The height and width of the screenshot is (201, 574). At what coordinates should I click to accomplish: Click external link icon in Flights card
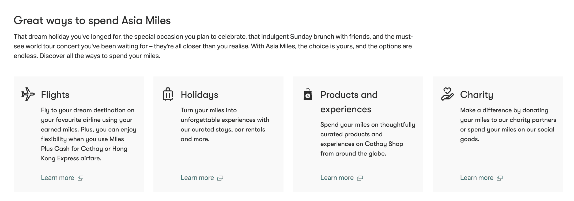(x=81, y=178)
